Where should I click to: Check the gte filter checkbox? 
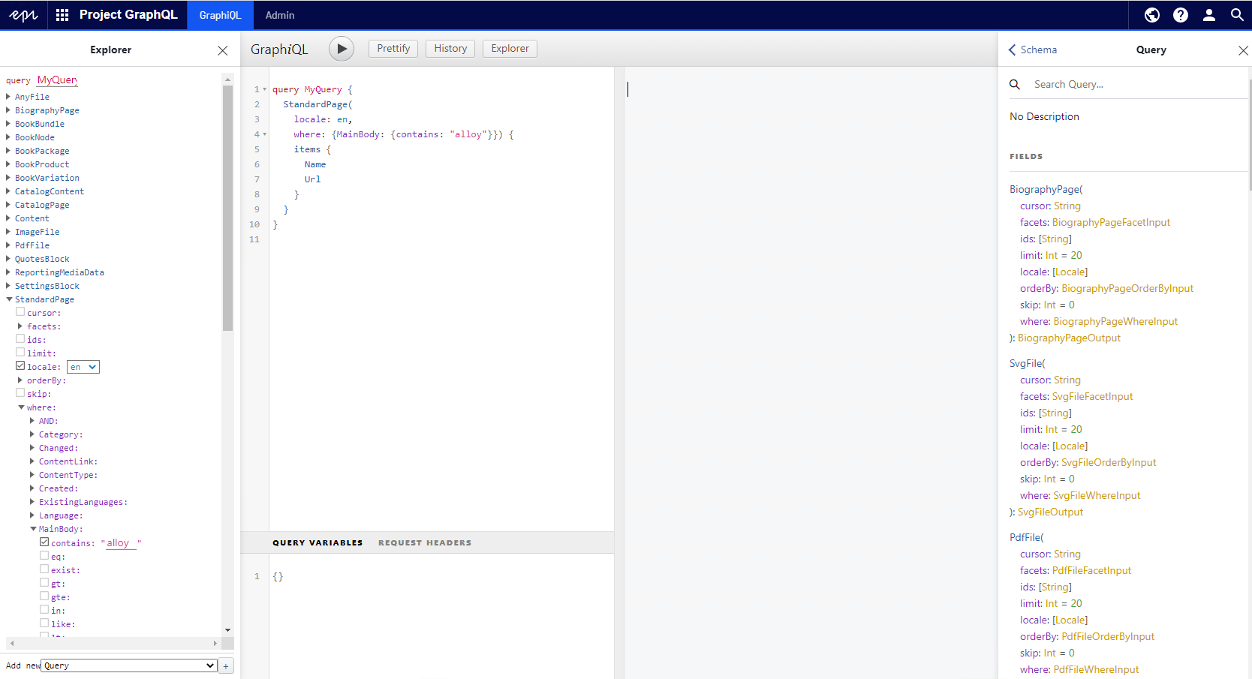click(x=44, y=596)
